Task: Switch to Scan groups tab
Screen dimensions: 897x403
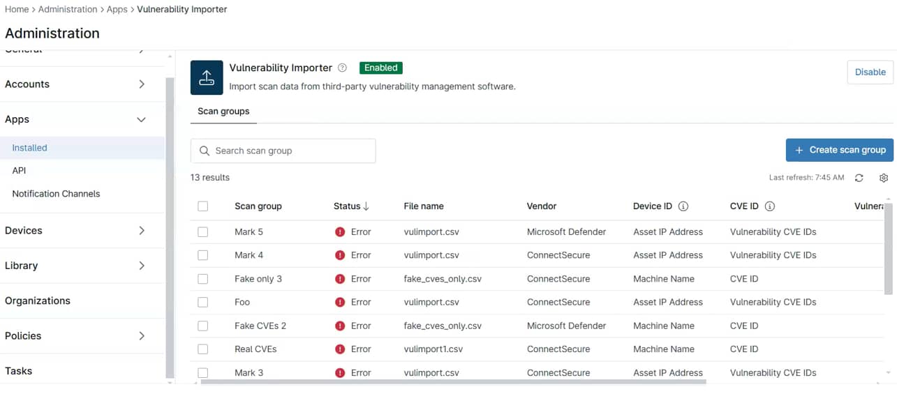Action: pos(223,112)
